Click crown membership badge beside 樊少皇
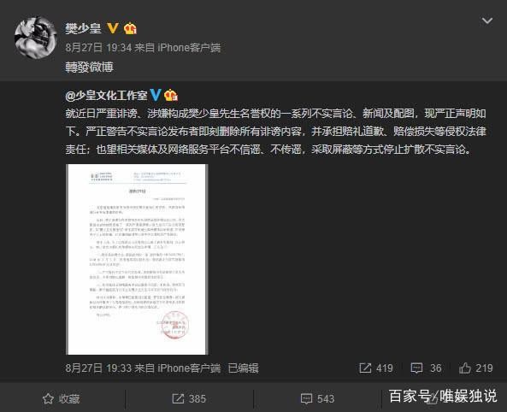 pyautogui.click(x=130, y=28)
